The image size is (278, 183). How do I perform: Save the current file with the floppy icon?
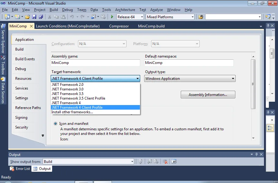pos(34,17)
